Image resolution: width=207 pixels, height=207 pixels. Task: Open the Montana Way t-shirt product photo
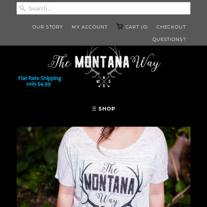[x=103, y=167]
